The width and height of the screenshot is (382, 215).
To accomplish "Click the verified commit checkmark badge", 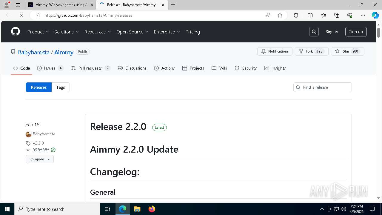I will tap(53, 150).
